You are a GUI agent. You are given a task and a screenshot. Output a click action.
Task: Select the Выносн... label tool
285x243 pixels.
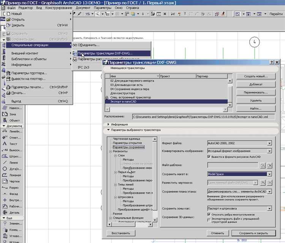point(12,150)
